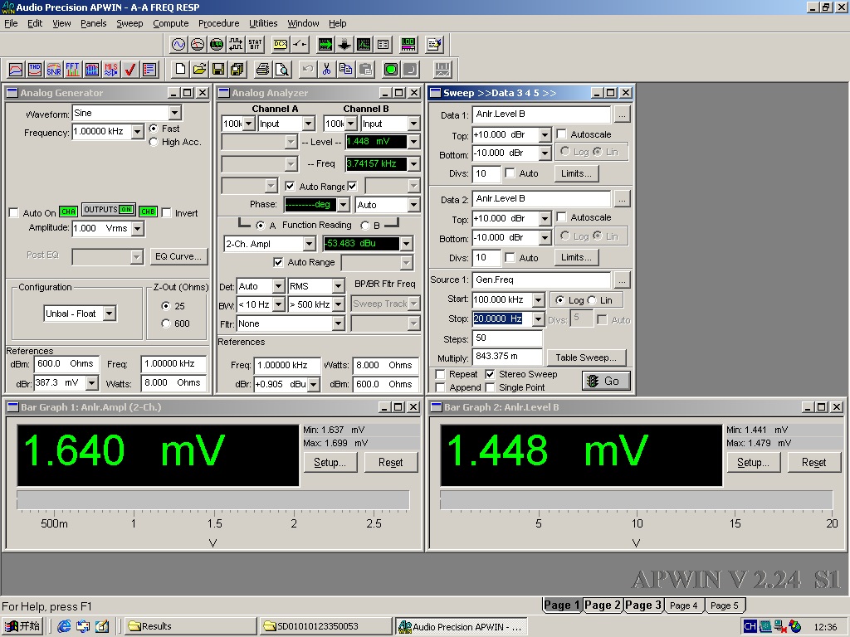Click the MLS quick-launch icon
The width and height of the screenshot is (850, 637).
point(110,70)
